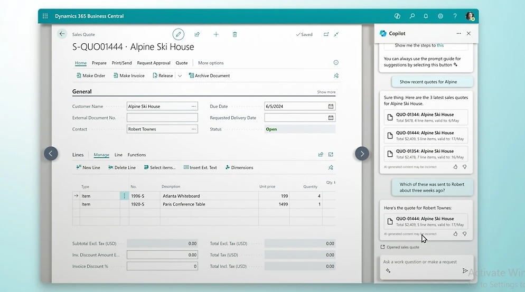Open Copilot icon in top header bar
The width and height of the screenshot is (525, 292).
tap(397, 16)
